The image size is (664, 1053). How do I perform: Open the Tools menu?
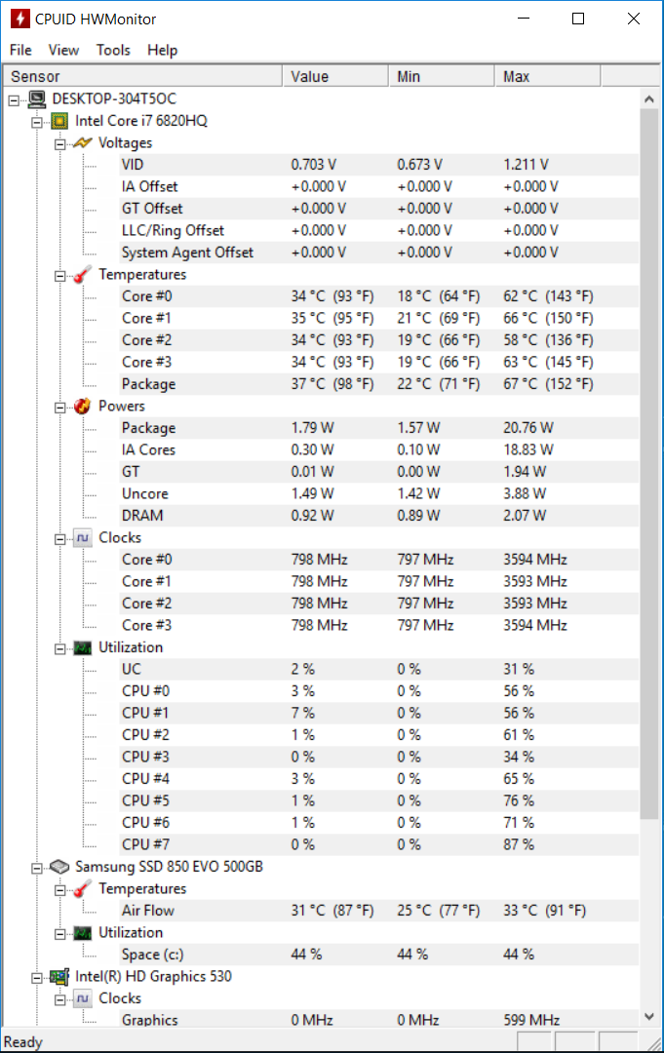click(113, 51)
